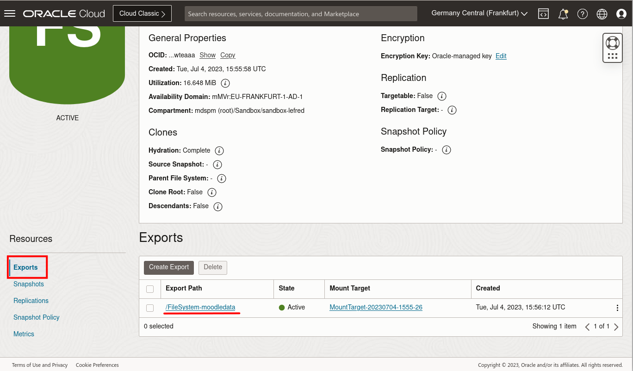Click the Utilization info icon
The height and width of the screenshot is (371, 633).
click(x=225, y=83)
